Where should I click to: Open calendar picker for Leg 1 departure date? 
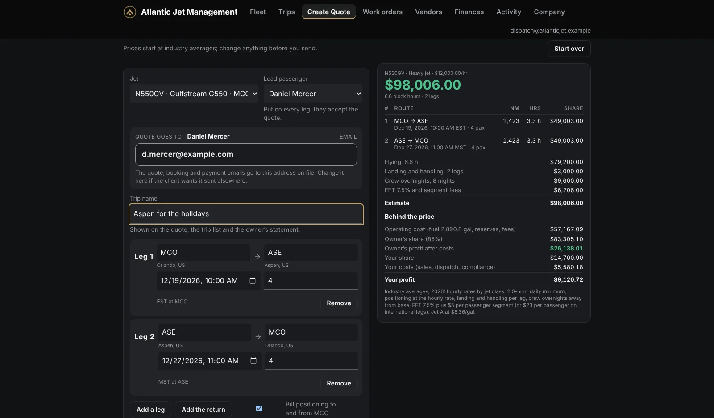coord(253,281)
